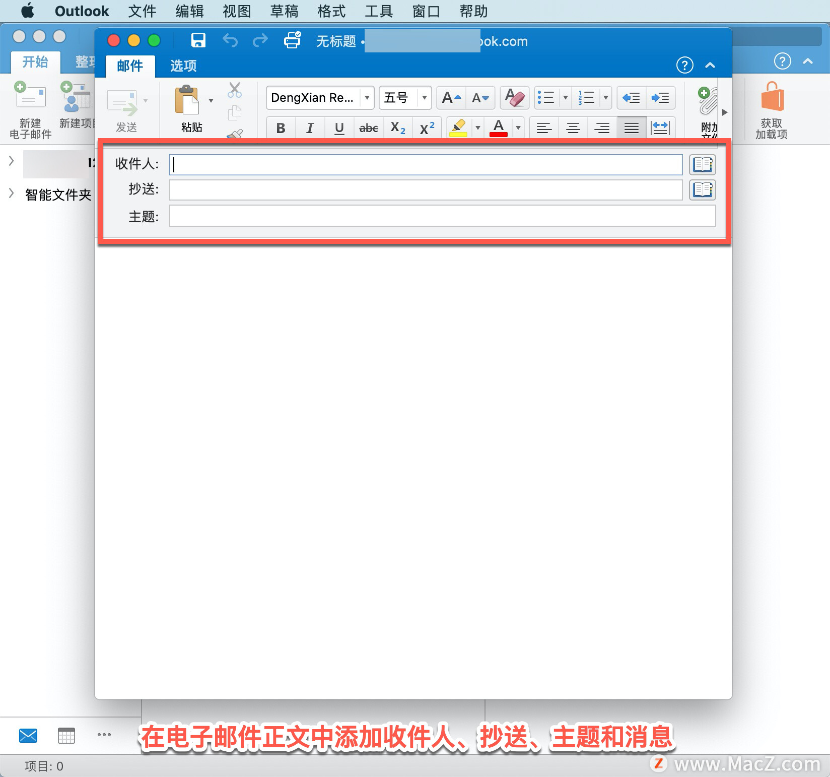The width and height of the screenshot is (830, 777).
Task: Toggle subscript formatting
Action: [398, 128]
